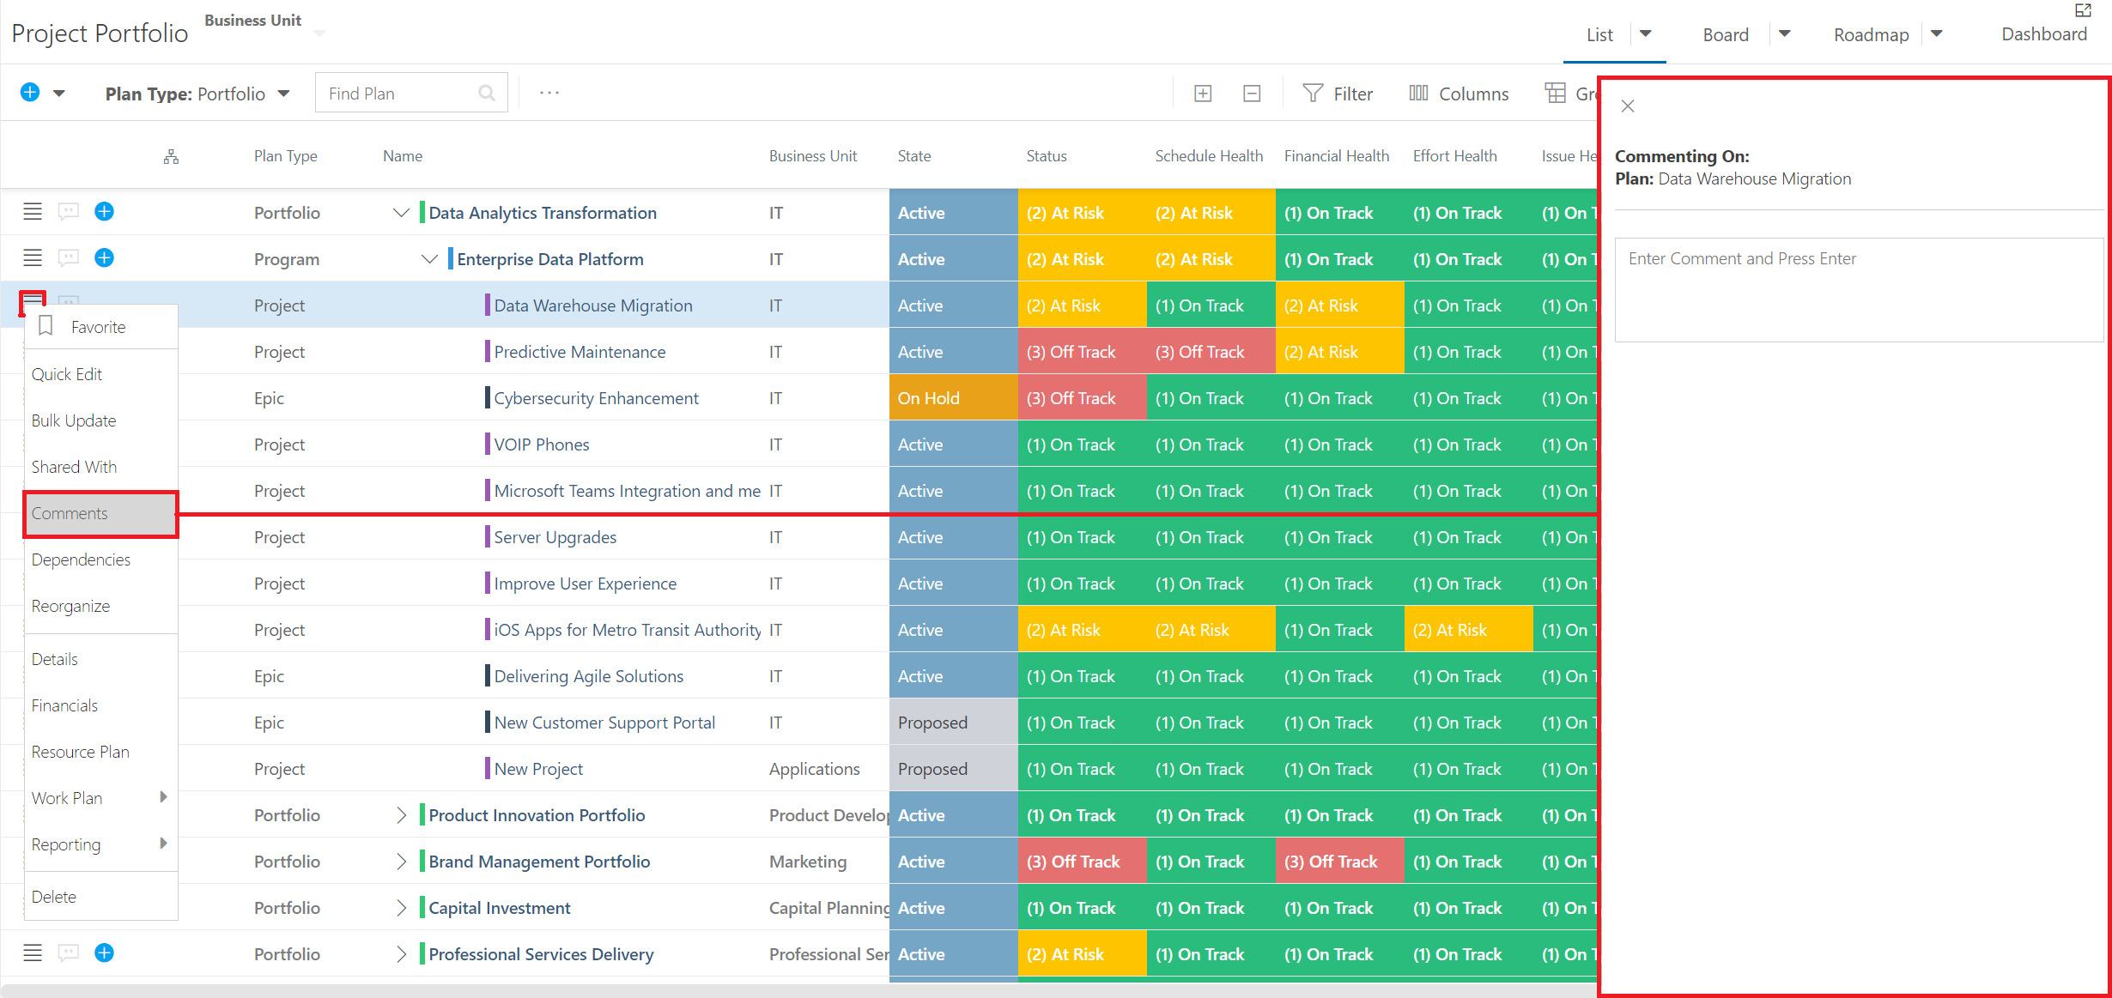Screen dimensions: 2112x998
Task: Switch to the Roadmap view tab
Action: click(x=1871, y=35)
